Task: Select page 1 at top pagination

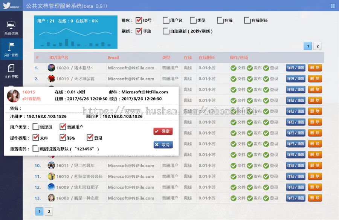Action: 308,46
